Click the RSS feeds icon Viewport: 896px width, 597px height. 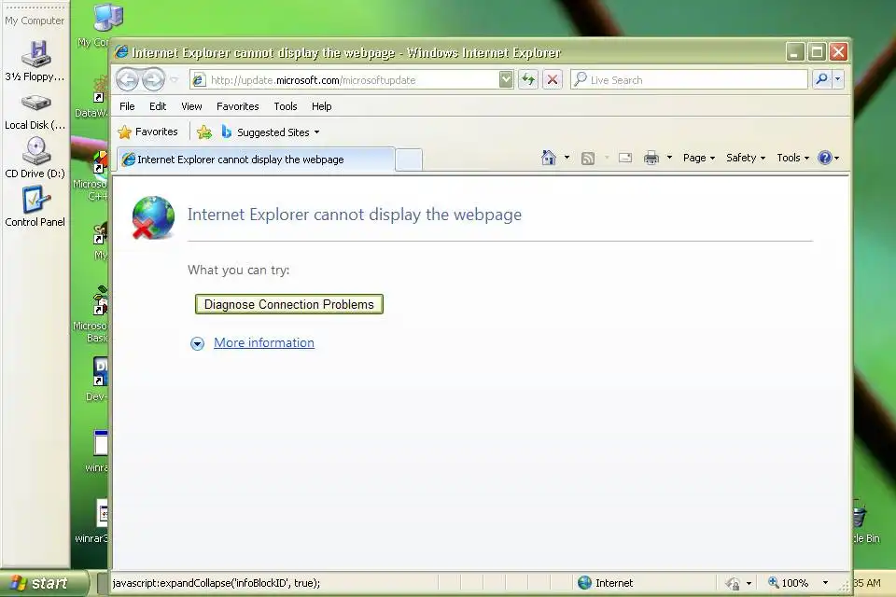[588, 159]
